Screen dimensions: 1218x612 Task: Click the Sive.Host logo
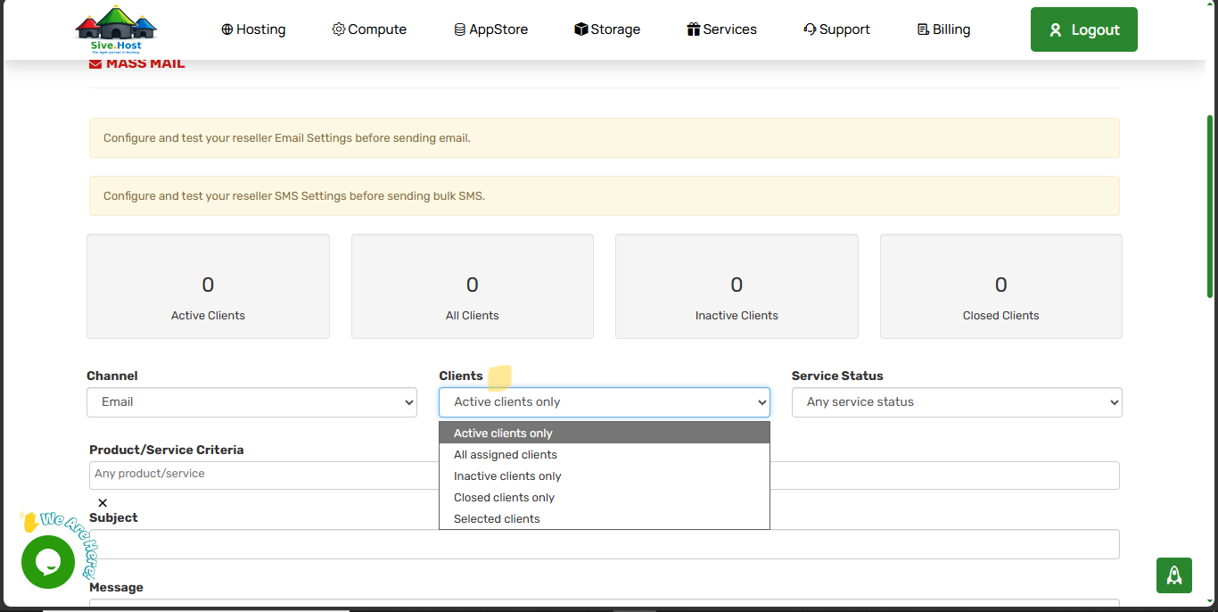pos(116,30)
